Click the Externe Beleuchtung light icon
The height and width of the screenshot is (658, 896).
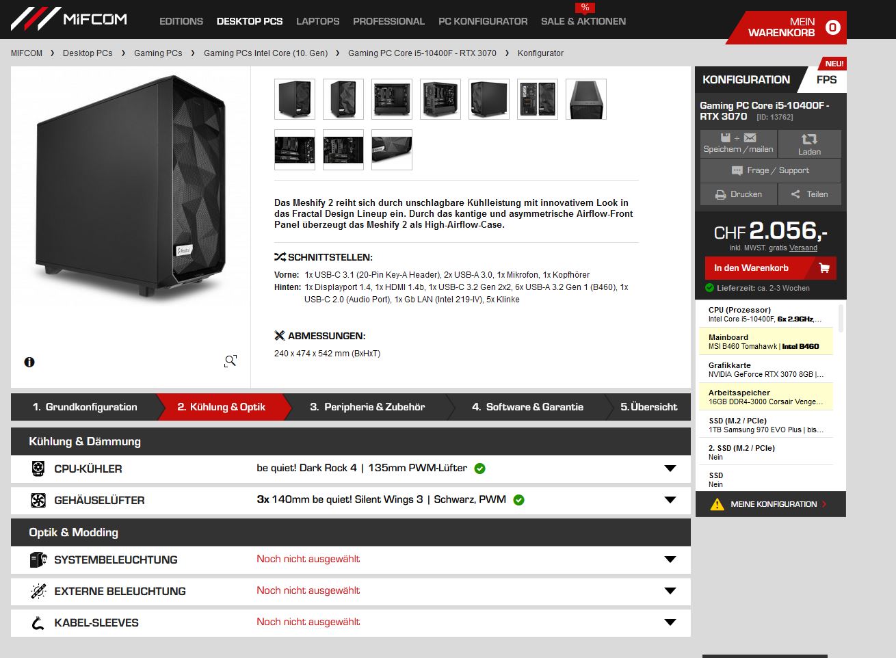(x=38, y=591)
